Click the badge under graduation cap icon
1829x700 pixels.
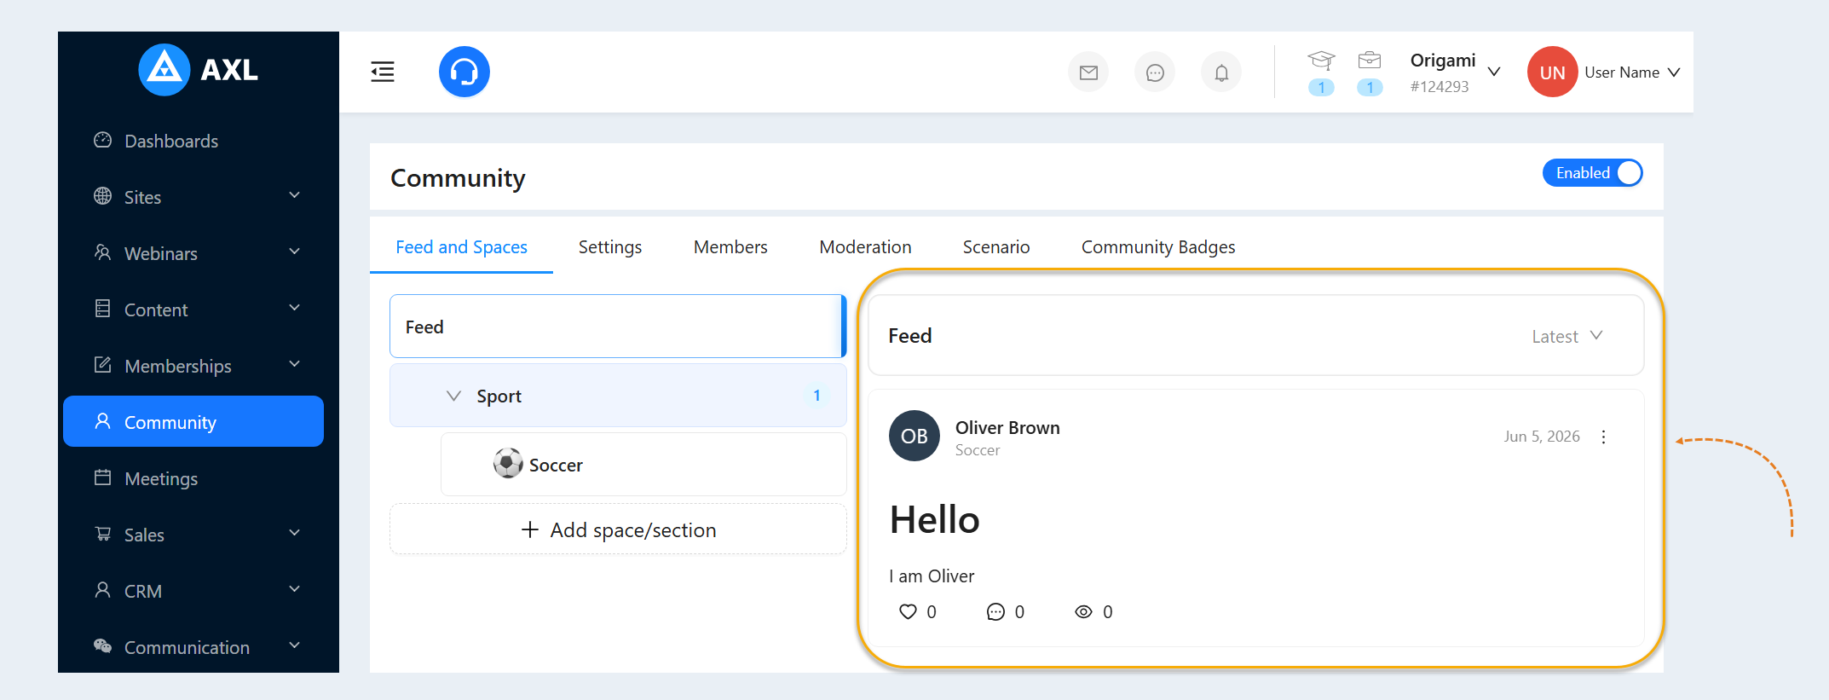pyautogui.click(x=1321, y=87)
